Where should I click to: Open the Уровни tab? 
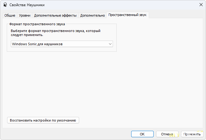click(x=25, y=15)
